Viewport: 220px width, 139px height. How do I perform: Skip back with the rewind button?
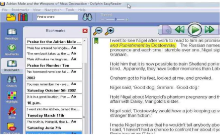click(x=180, y=30)
